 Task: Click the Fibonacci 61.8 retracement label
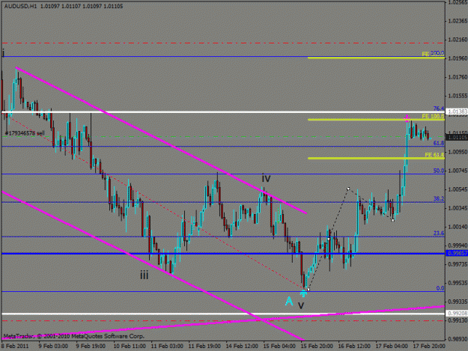tap(439, 143)
